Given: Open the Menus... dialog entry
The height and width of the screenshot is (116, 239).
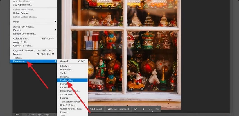Looking at the screenshot, I should 33,54.
